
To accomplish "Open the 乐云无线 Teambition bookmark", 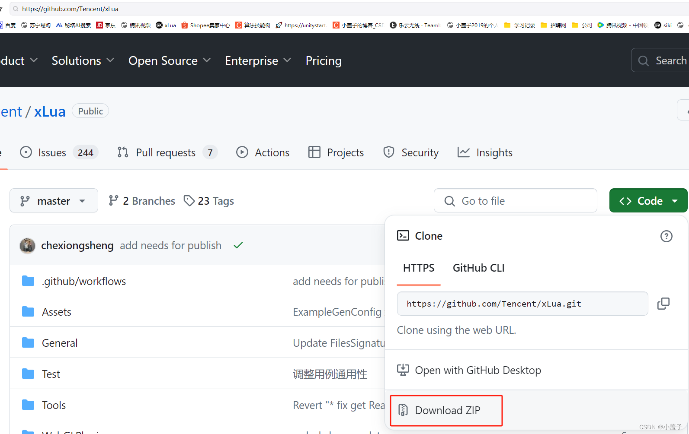I will tap(415, 25).
